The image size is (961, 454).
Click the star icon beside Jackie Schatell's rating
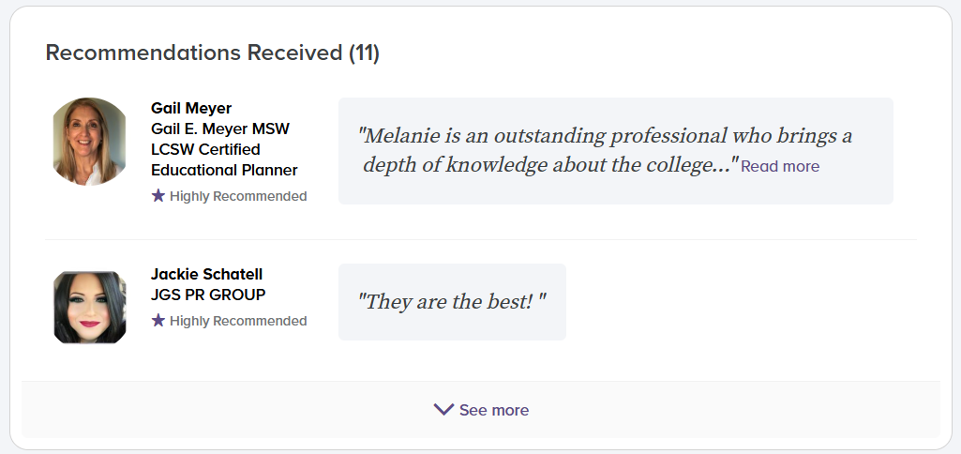tap(158, 321)
